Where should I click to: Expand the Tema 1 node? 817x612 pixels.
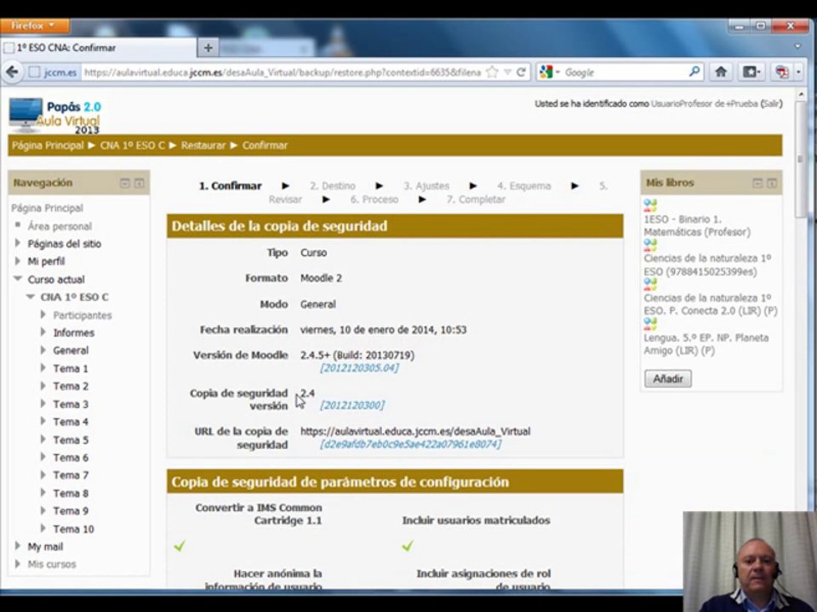coord(43,368)
